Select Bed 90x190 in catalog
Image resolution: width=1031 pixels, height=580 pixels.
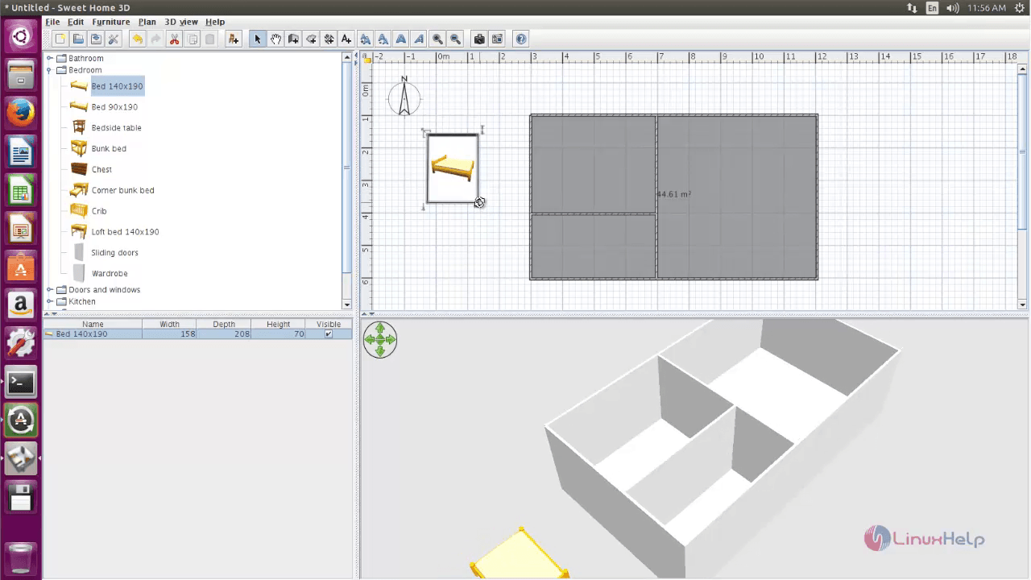[x=114, y=106]
